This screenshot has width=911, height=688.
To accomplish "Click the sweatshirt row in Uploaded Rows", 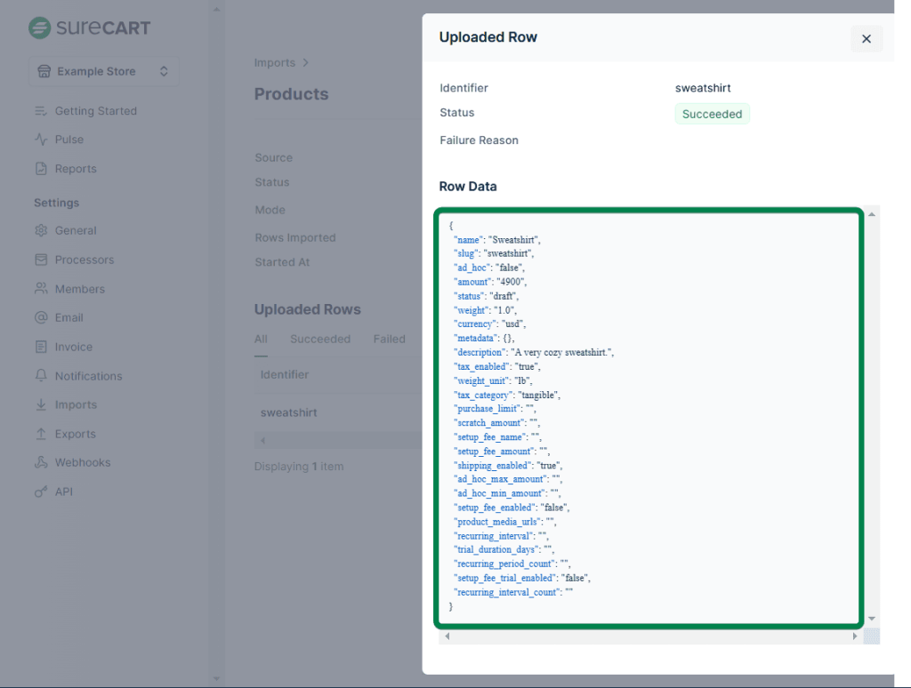I will pos(289,412).
